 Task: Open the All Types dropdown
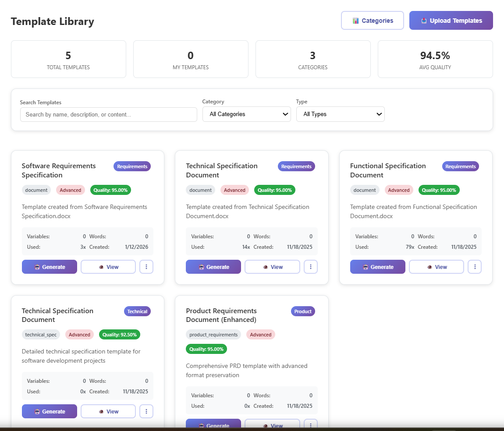pos(340,114)
